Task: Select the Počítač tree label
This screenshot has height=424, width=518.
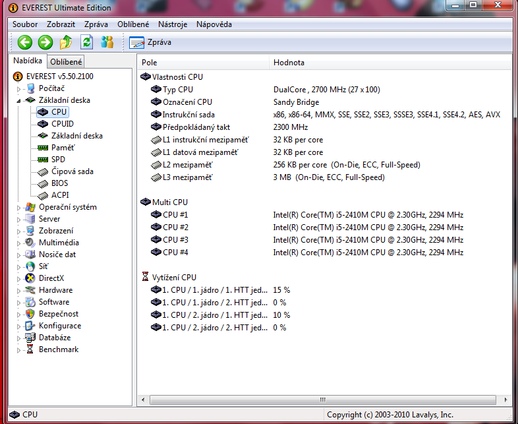Action: (x=51, y=88)
